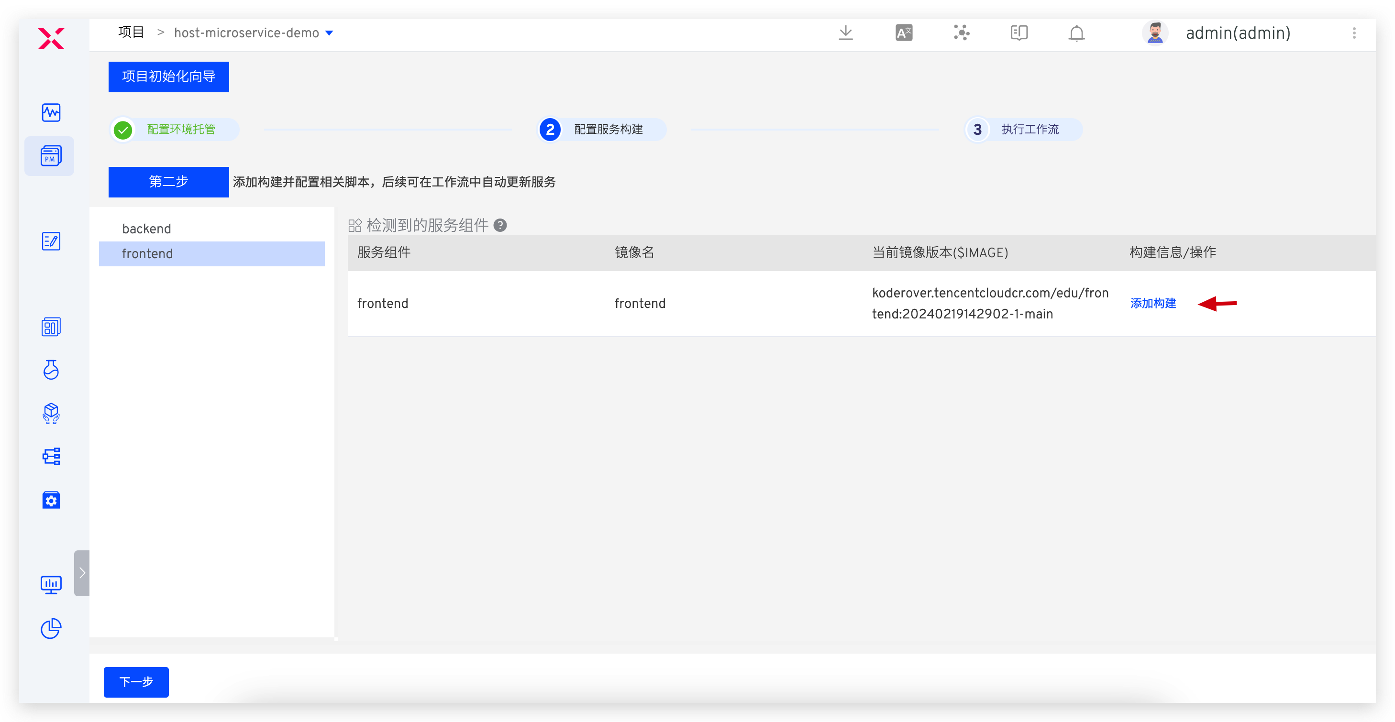Viewport: 1395px width, 722px height.
Task: Switch language using the A文 icon
Action: point(903,33)
